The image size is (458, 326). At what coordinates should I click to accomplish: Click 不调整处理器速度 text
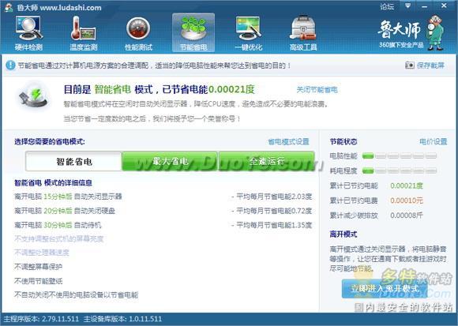tap(42, 253)
